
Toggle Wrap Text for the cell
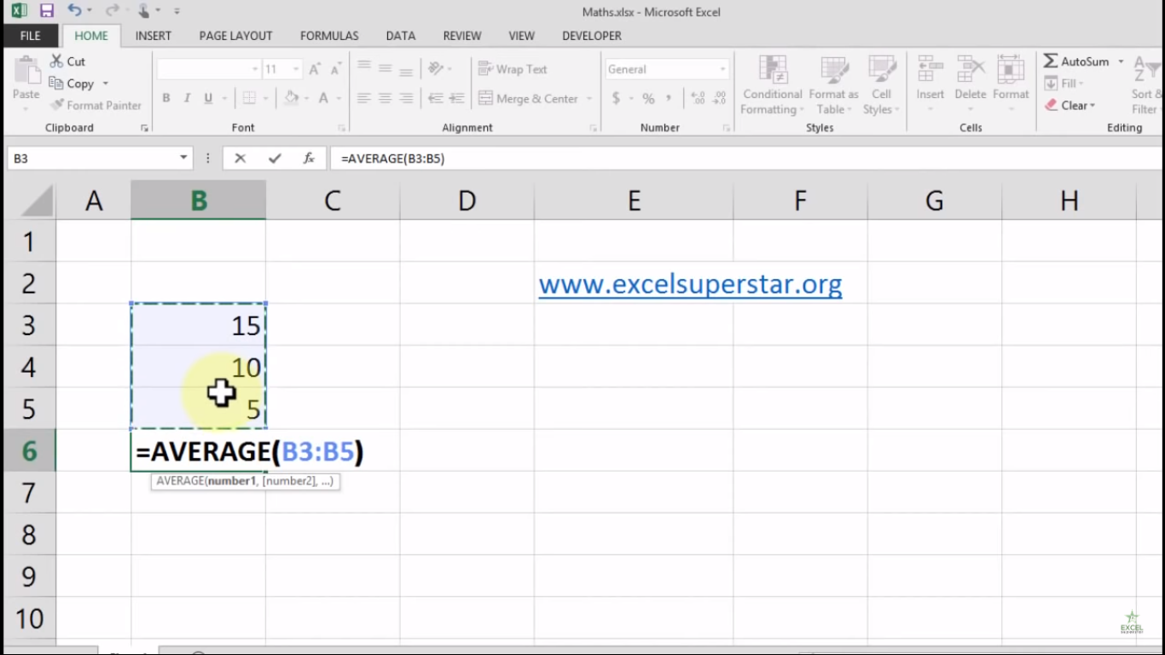point(513,69)
